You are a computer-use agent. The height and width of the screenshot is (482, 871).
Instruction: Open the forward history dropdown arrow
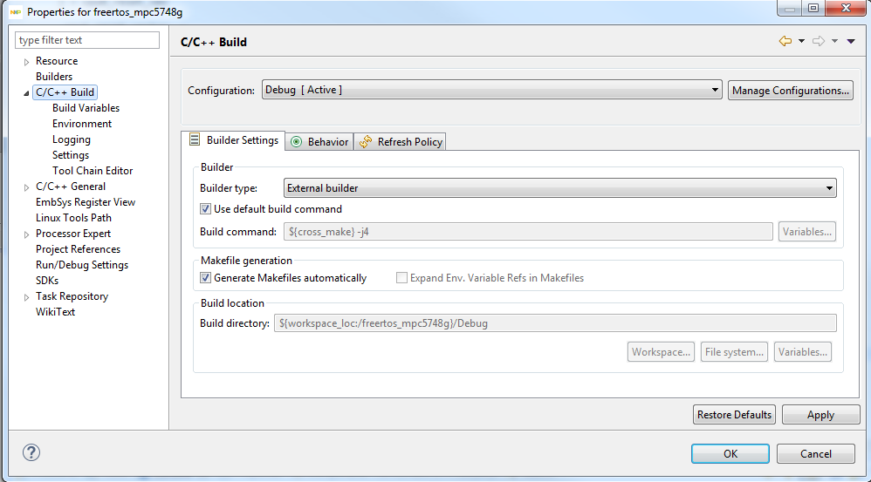835,41
